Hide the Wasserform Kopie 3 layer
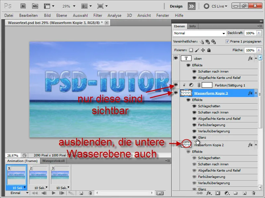This screenshot has width=265, height=198. pyautogui.click(x=176, y=93)
